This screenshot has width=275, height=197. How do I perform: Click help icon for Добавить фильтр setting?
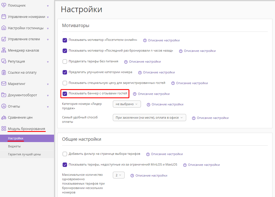click(148, 154)
